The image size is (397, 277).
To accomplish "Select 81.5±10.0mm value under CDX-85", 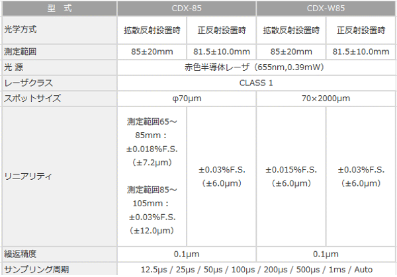I will (222, 52).
